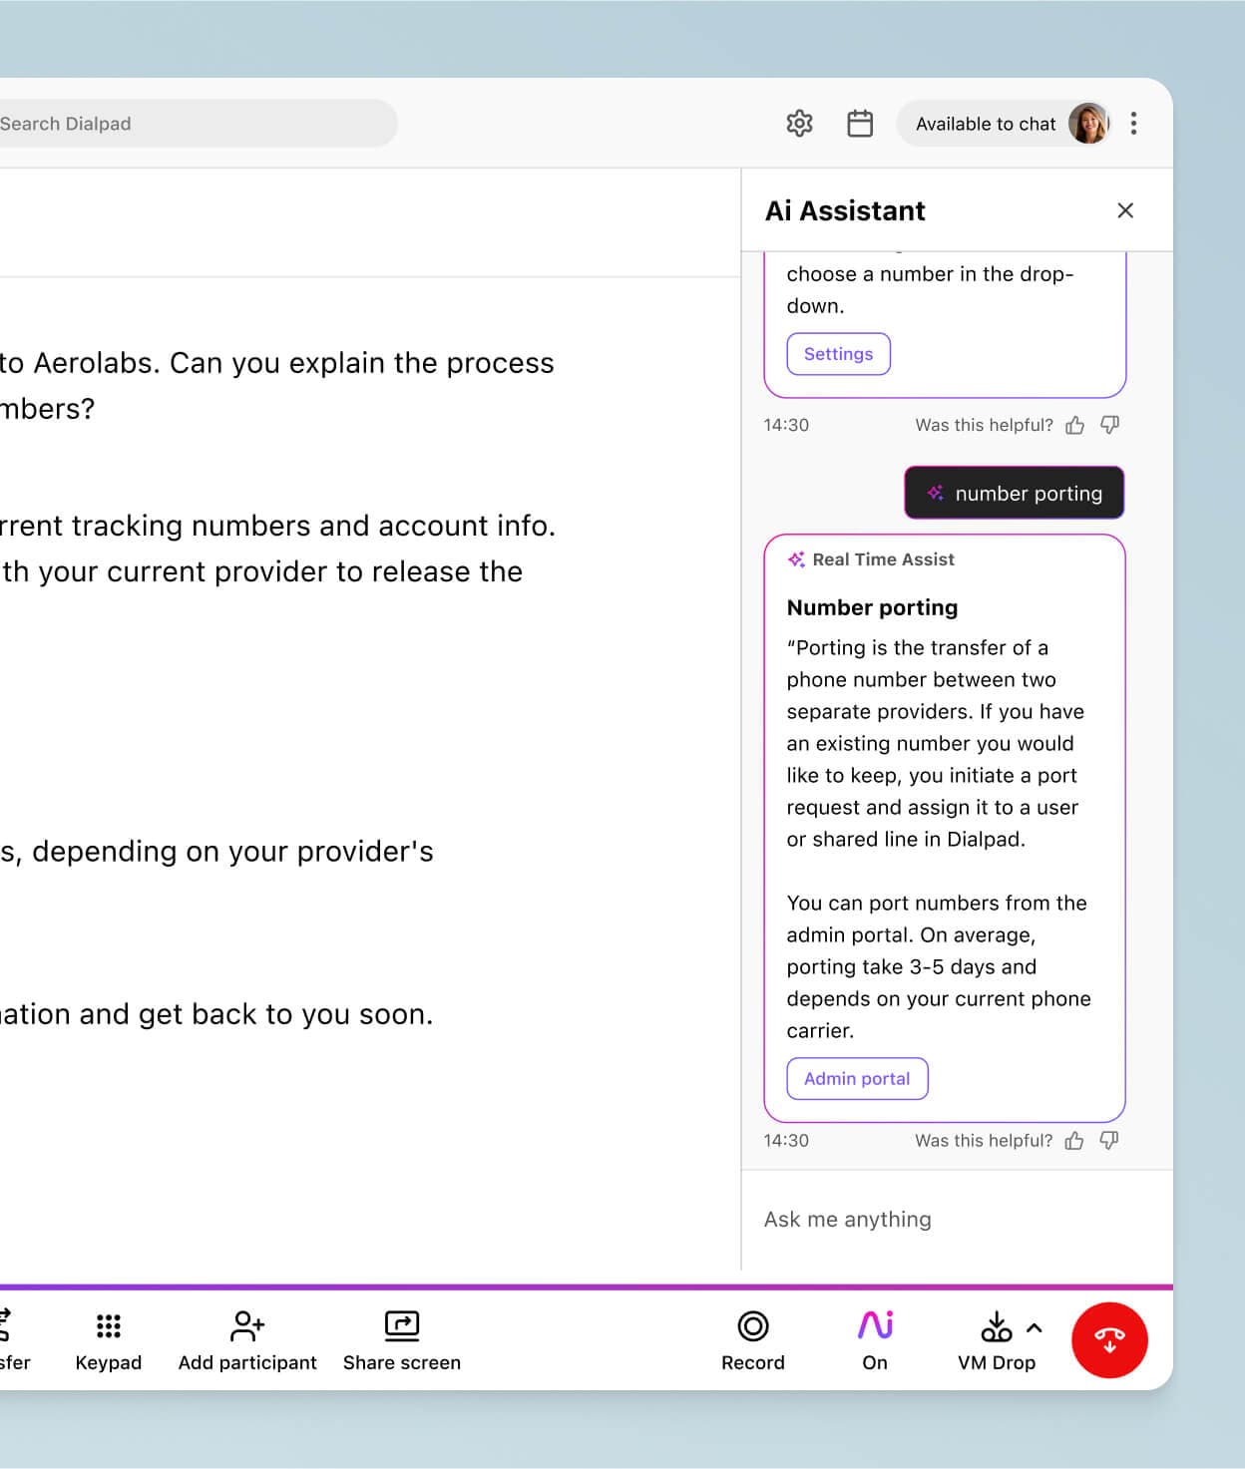
Task: Add a participant to the call
Action: [247, 1338]
